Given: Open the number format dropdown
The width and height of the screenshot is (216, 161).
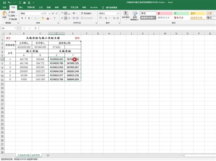Looking at the screenshot, I should click(118, 13).
